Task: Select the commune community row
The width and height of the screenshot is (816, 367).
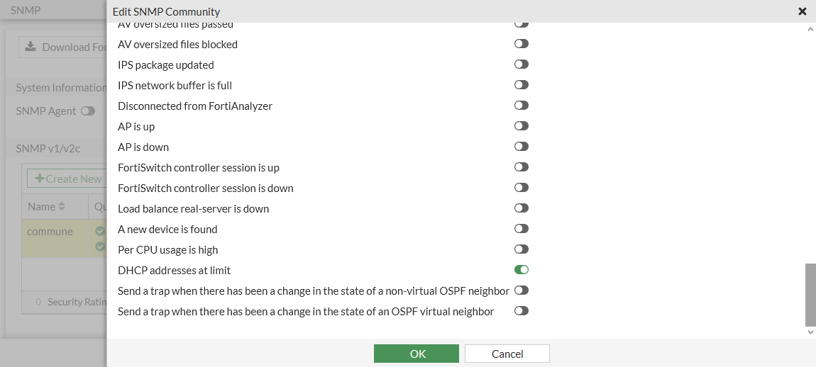Action: coord(50,232)
